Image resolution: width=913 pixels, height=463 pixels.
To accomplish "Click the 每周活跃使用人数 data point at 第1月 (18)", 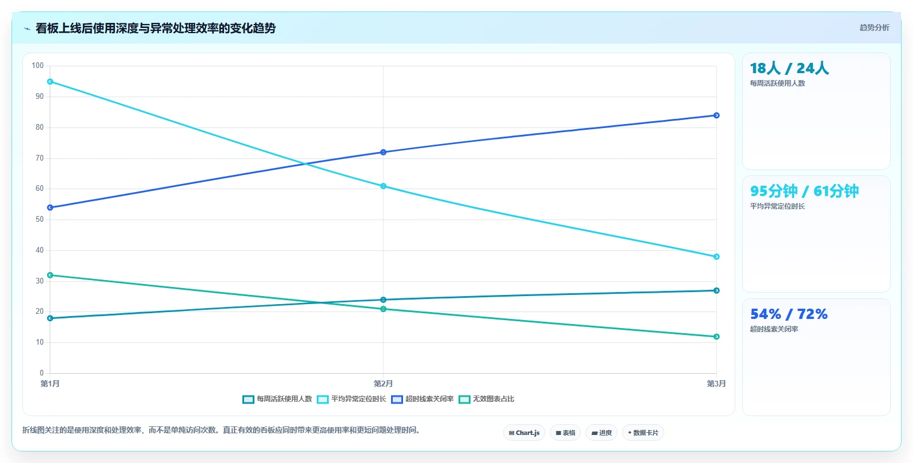I will (x=50, y=318).
